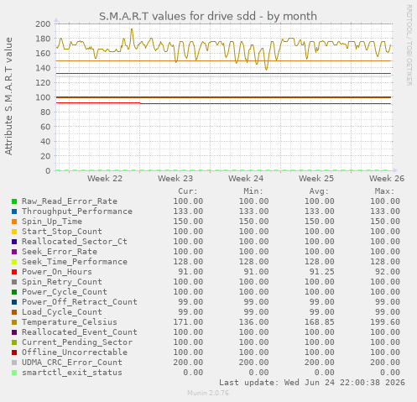Click the Spin_Up_Time legend label

(x=52, y=222)
